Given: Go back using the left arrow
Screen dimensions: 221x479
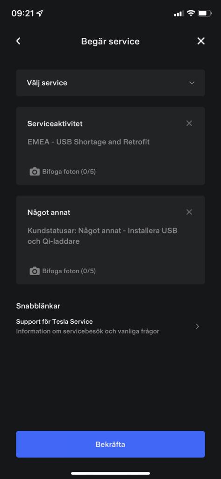Looking at the screenshot, I should pos(18,41).
